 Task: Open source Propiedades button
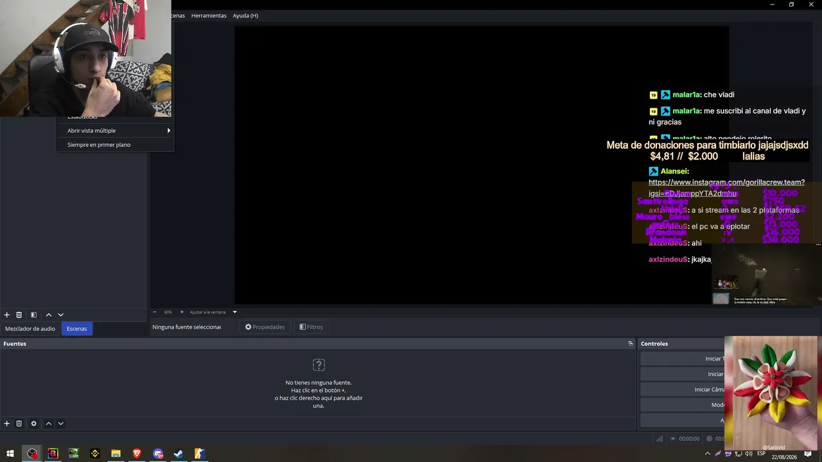point(265,327)
